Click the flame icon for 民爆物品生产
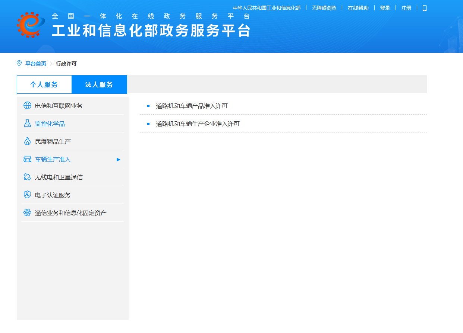The height and width of the screenshot is (333, 463). point(27,141)
